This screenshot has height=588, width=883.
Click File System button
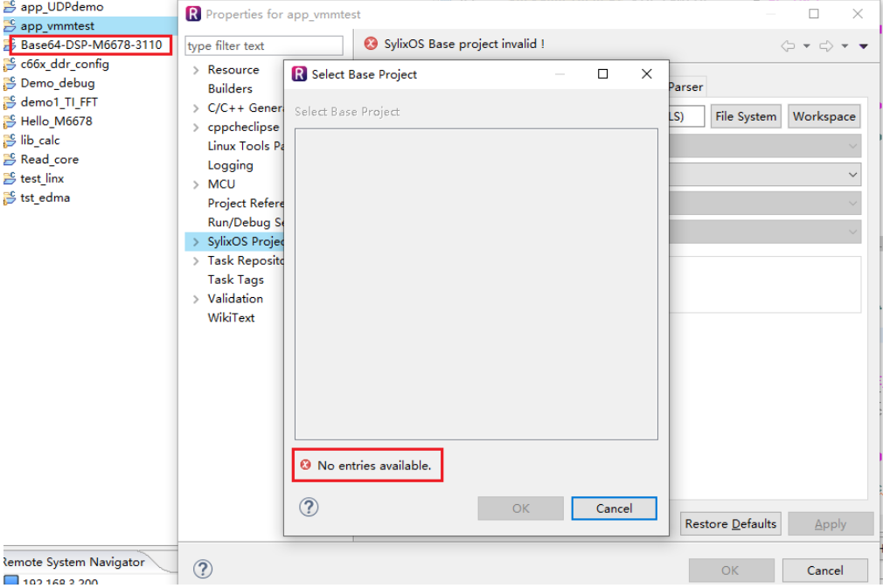click(746, 116)
